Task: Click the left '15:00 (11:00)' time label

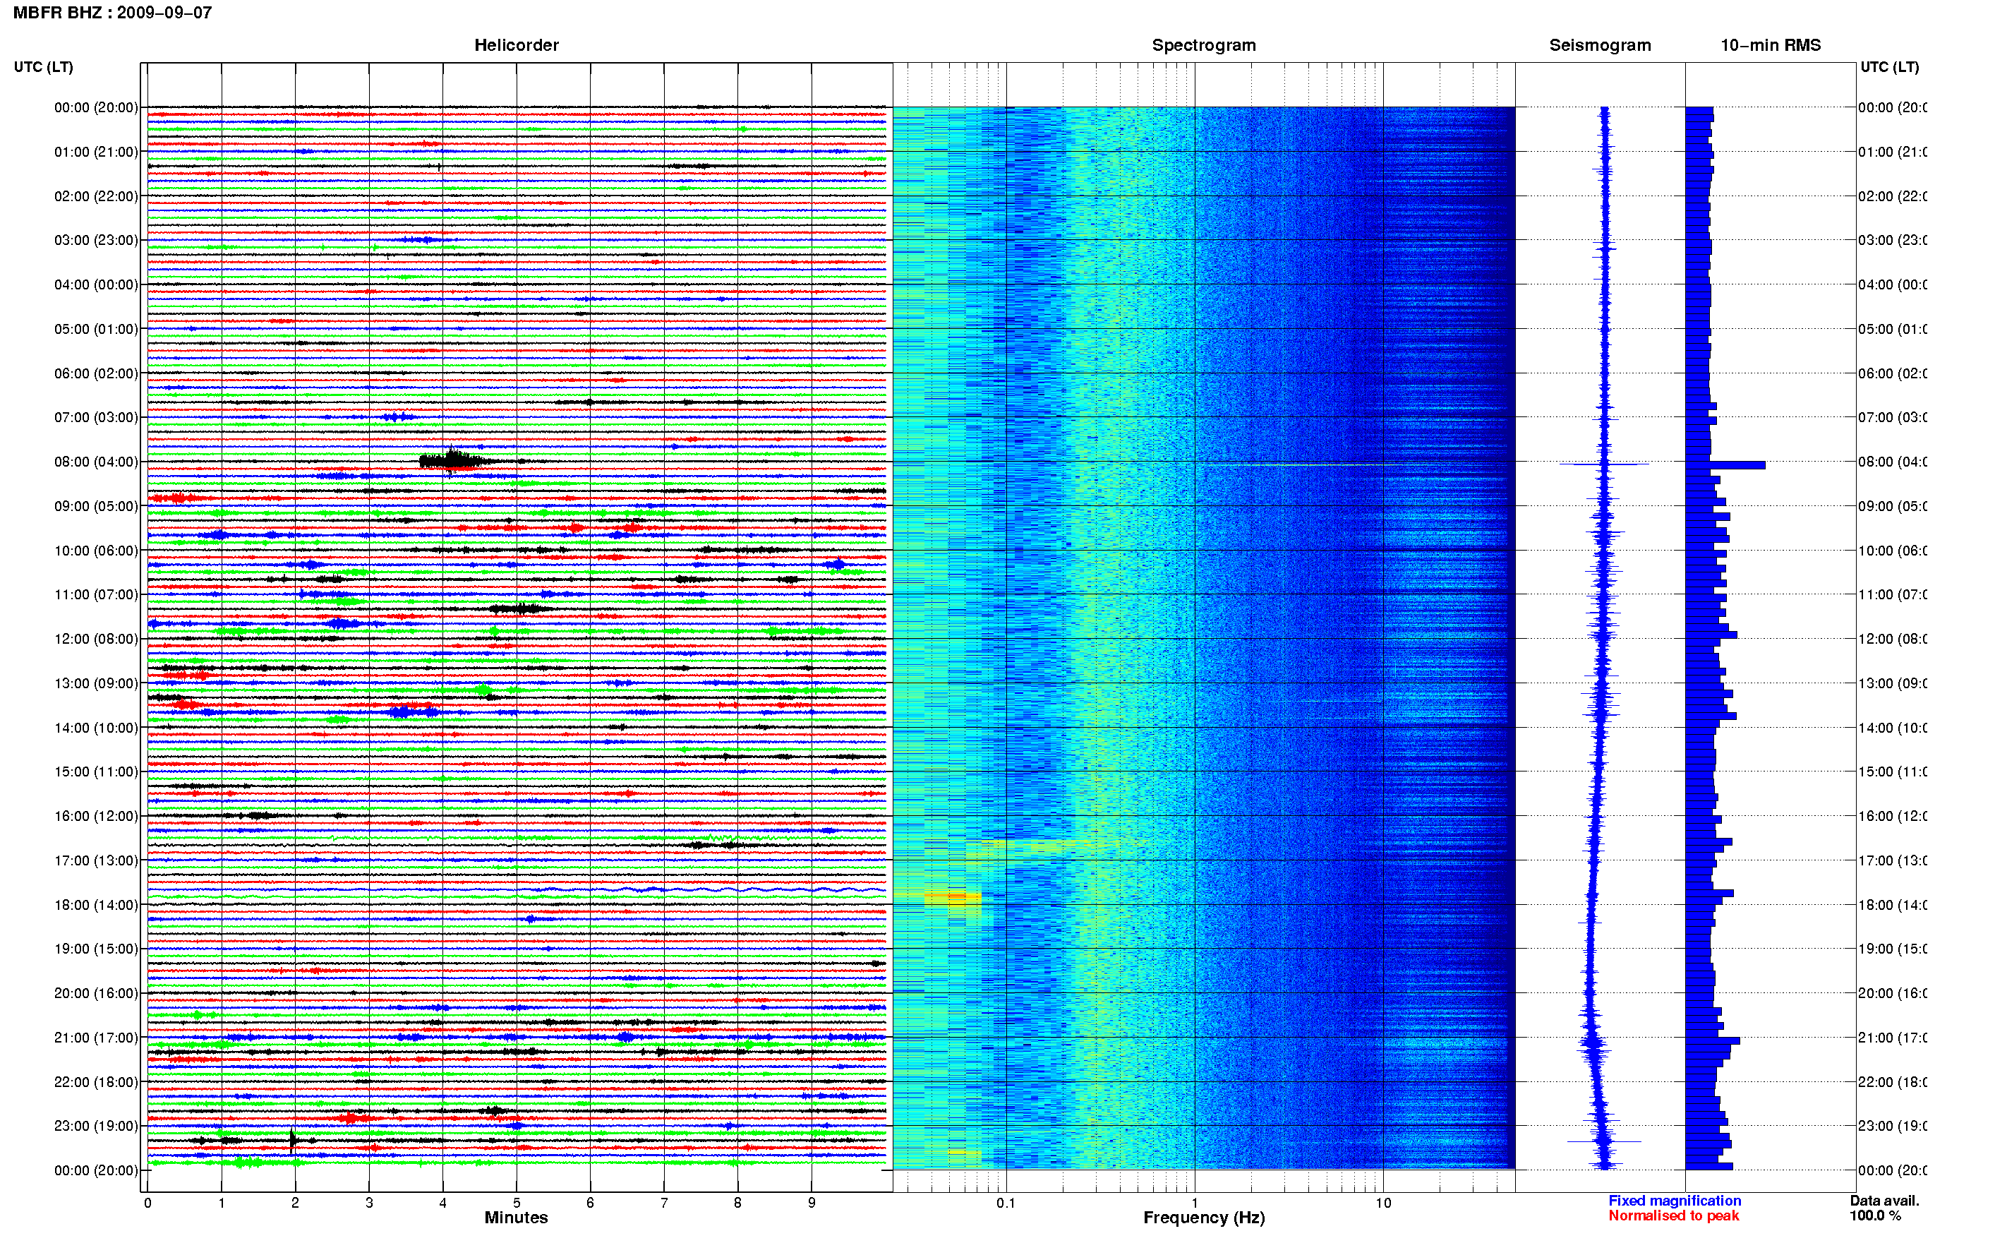Action: click(95, 772)
